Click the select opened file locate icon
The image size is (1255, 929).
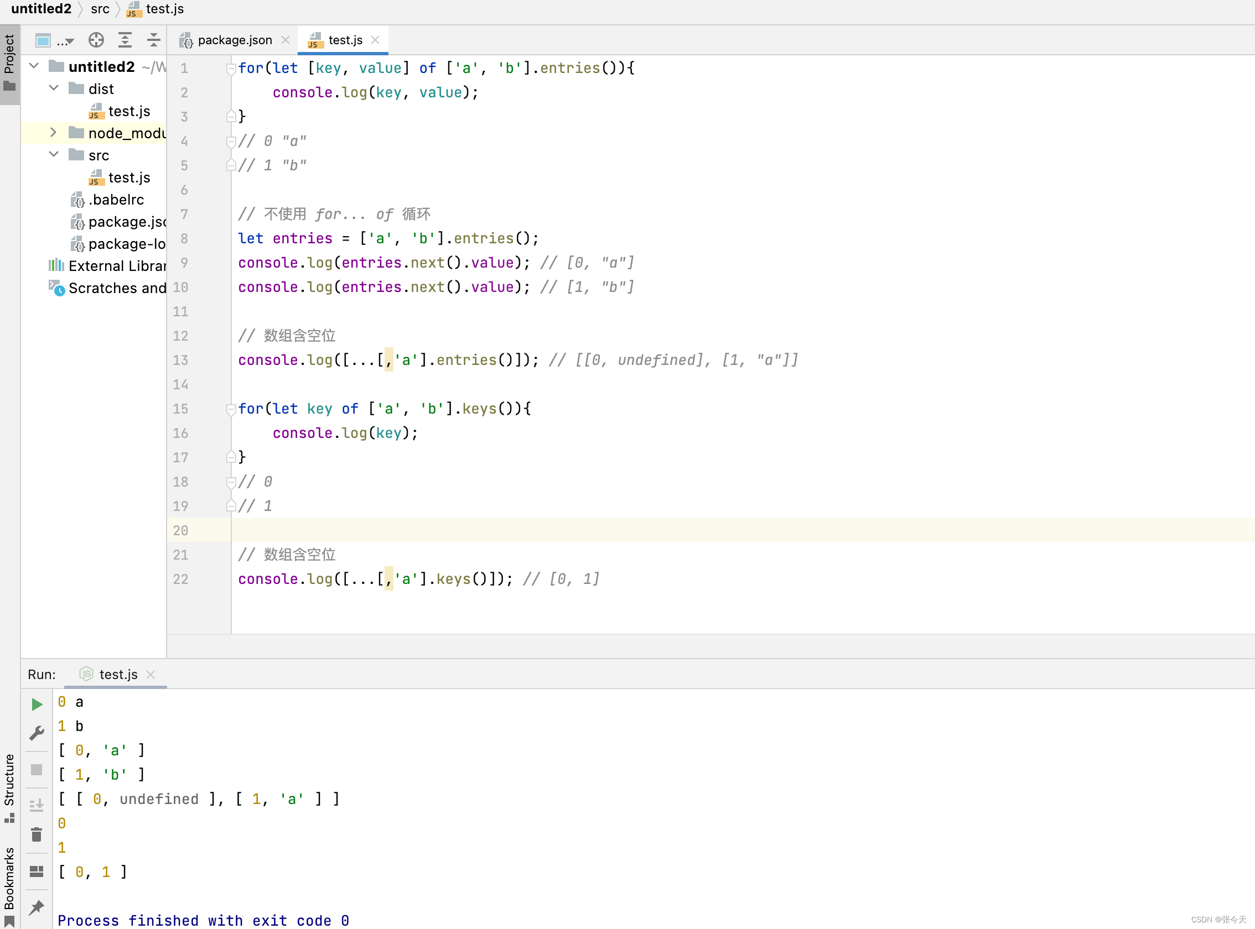[96, 40]
